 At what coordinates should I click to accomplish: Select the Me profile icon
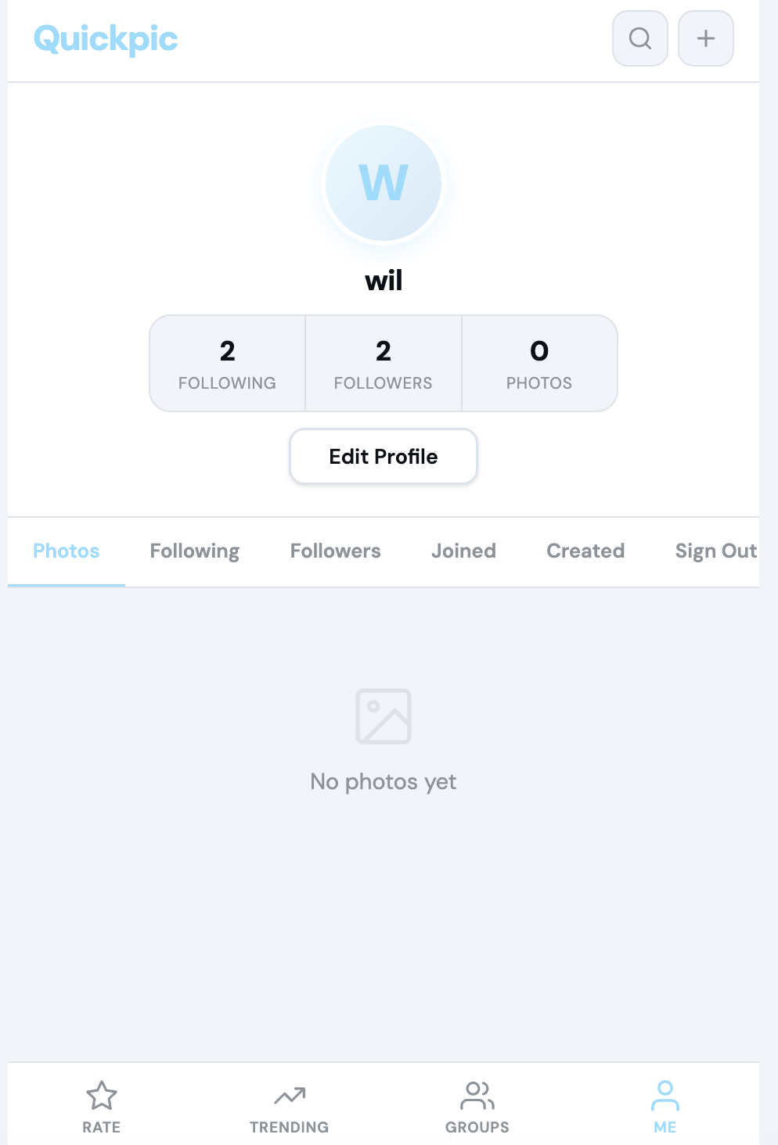(665, 1096)
